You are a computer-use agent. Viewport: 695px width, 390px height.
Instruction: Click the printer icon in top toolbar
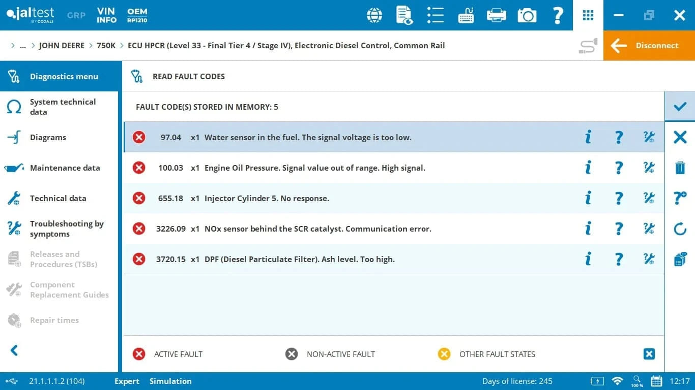(496, 15)
